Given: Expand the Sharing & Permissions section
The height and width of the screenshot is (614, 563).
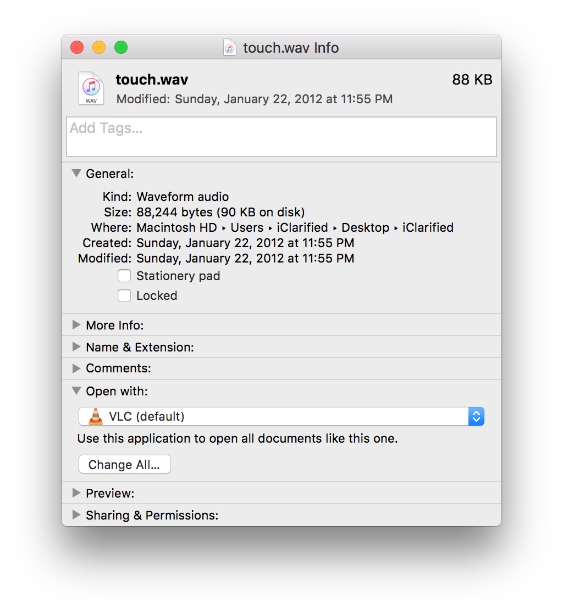Looking at the screenshot, I should (x=76, y=515).
